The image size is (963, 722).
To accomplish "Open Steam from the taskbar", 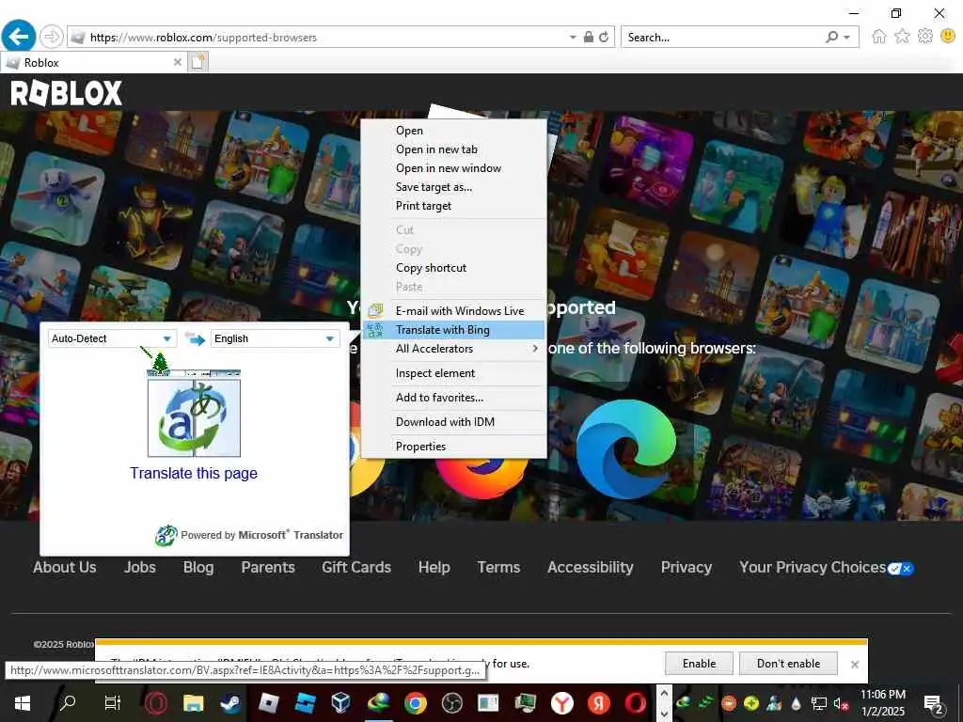I will tap(231, 702).
